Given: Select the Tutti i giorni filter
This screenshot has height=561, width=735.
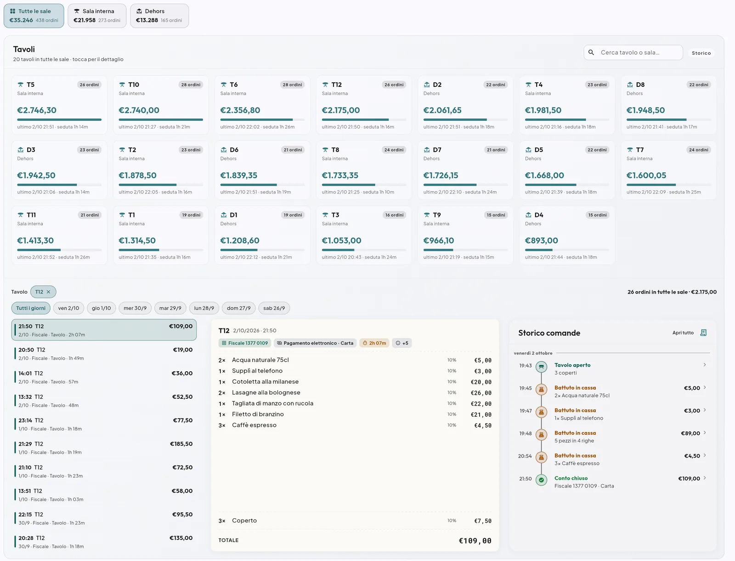Looking at the screenshot, I should pos(31,308).
